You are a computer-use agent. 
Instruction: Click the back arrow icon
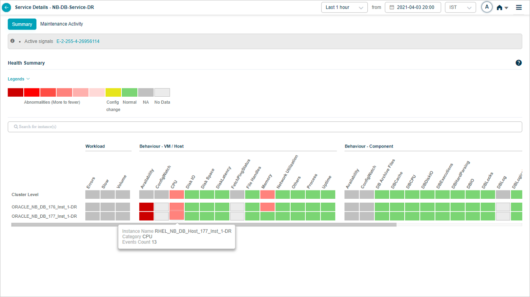click(x=7, y=7)
